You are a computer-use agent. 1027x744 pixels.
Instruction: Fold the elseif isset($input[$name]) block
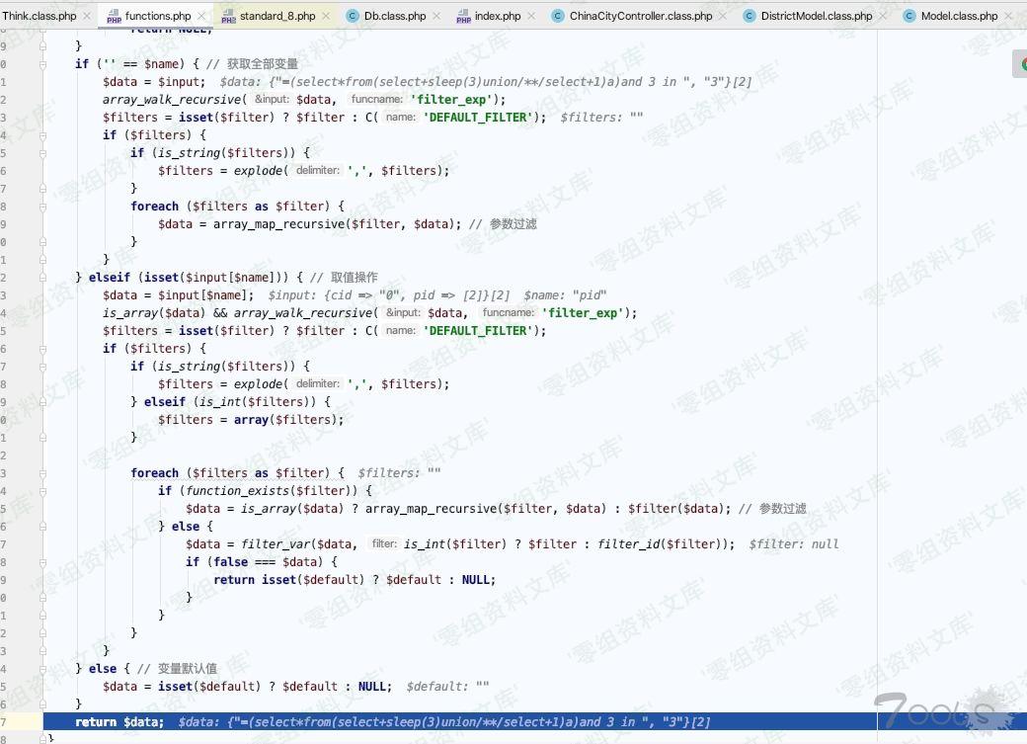pos(44,278)
